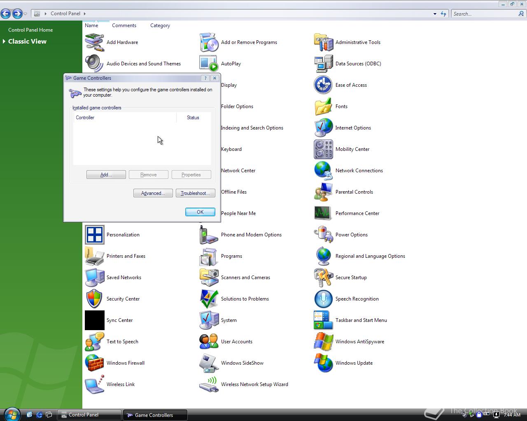527x421 pixels.
Task: Open Scanners and Cameras icon
Action: click(x=209, y=278)
